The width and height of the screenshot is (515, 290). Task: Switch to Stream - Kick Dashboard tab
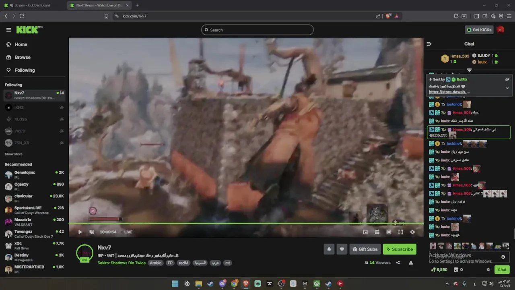[33, 5]
